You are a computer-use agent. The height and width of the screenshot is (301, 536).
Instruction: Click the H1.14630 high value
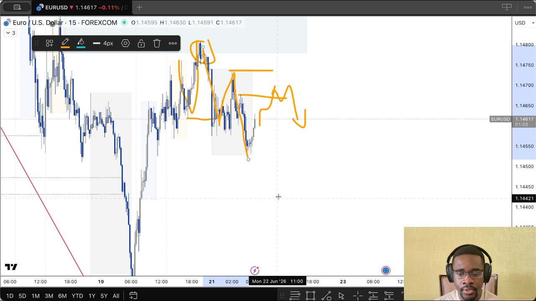pyautogui.click(x=173, y=23)
